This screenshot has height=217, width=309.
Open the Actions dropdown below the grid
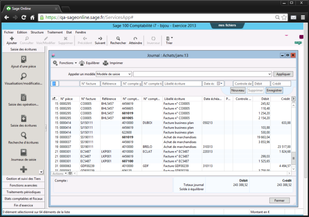click(59, 174)
